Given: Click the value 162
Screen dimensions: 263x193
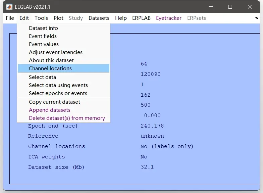Looking at the screenshot, I should tap(146, 95).
